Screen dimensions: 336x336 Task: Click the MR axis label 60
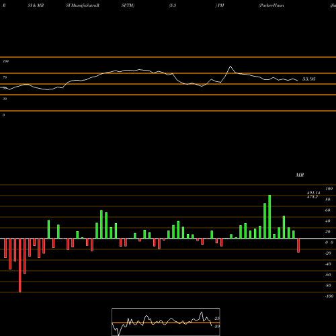(328, 210)
